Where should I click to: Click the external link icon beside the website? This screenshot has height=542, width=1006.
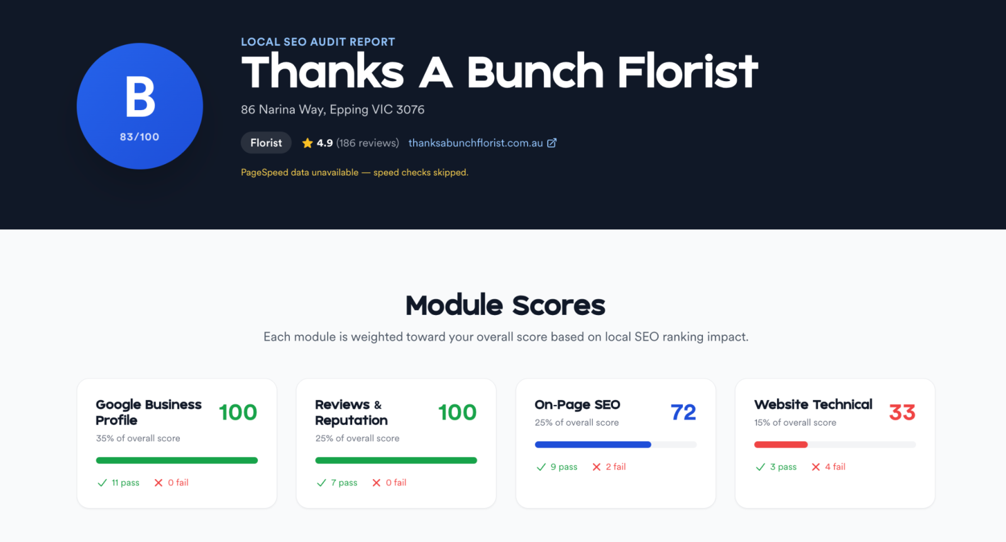pyautogui.click(x=552, y=143)
